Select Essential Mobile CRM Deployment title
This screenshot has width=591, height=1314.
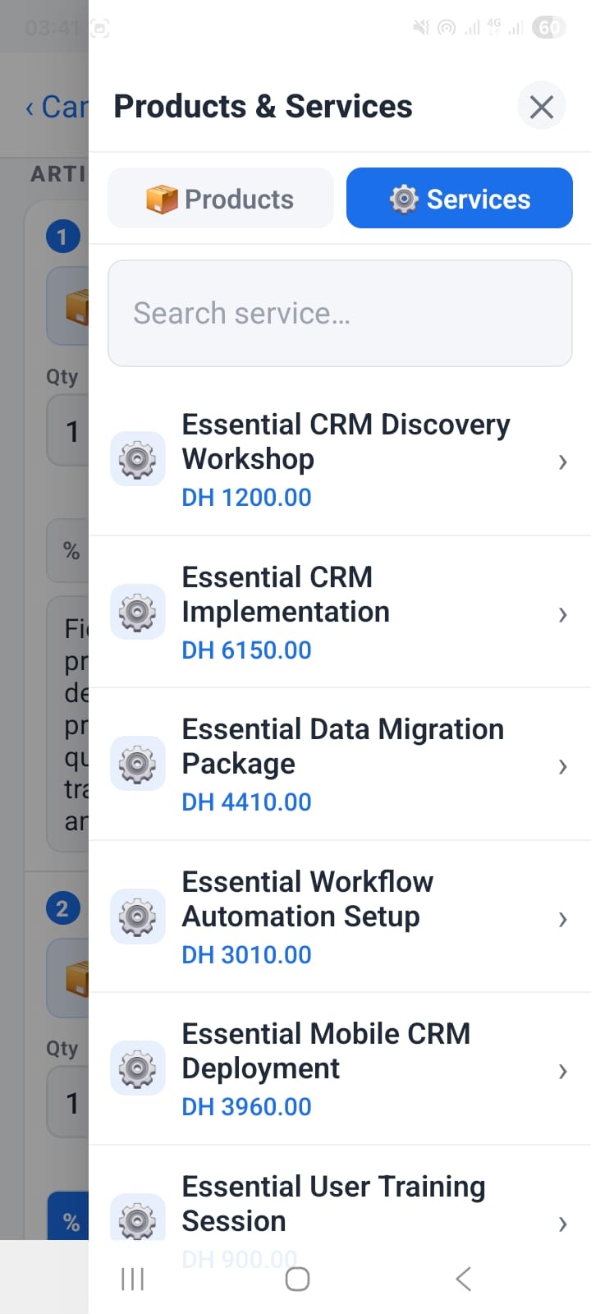326,1051
